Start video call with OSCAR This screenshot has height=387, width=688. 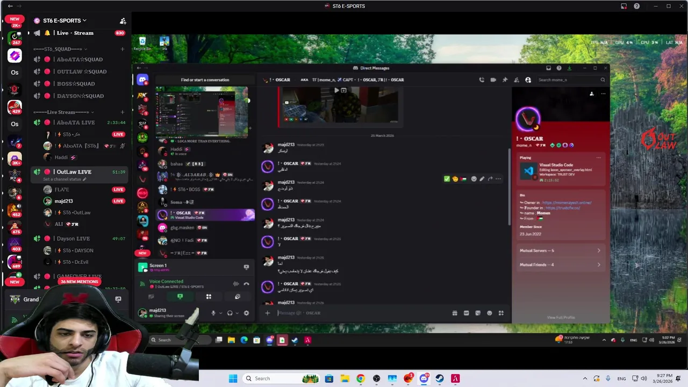pos(493,80)
